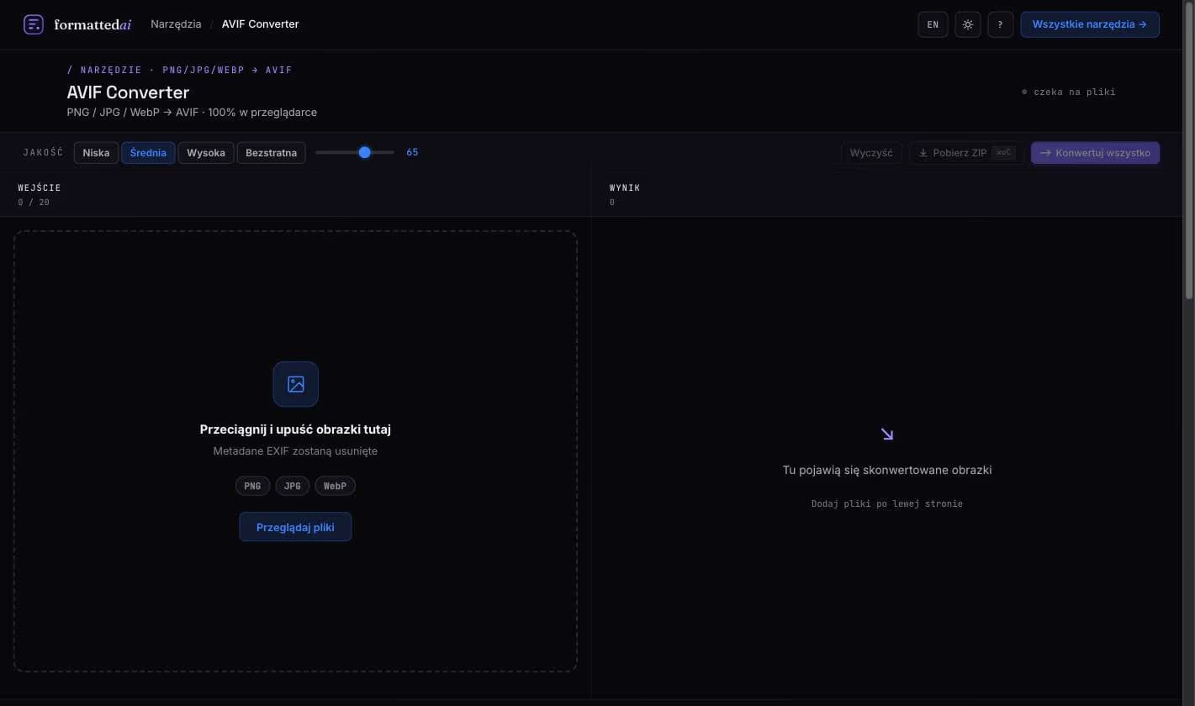Click Konwertuj wszystko button
The width and height of the screenshot is (1195, 706).
coord(1095,153)
